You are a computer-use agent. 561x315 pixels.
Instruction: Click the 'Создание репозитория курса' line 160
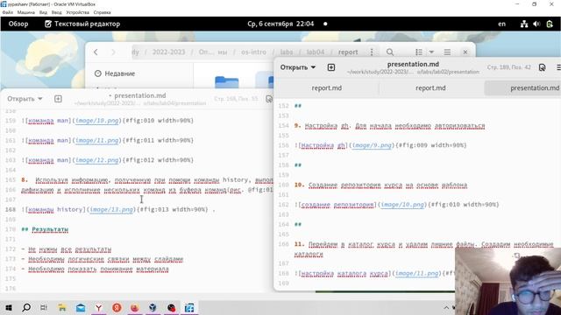(380, 185)
